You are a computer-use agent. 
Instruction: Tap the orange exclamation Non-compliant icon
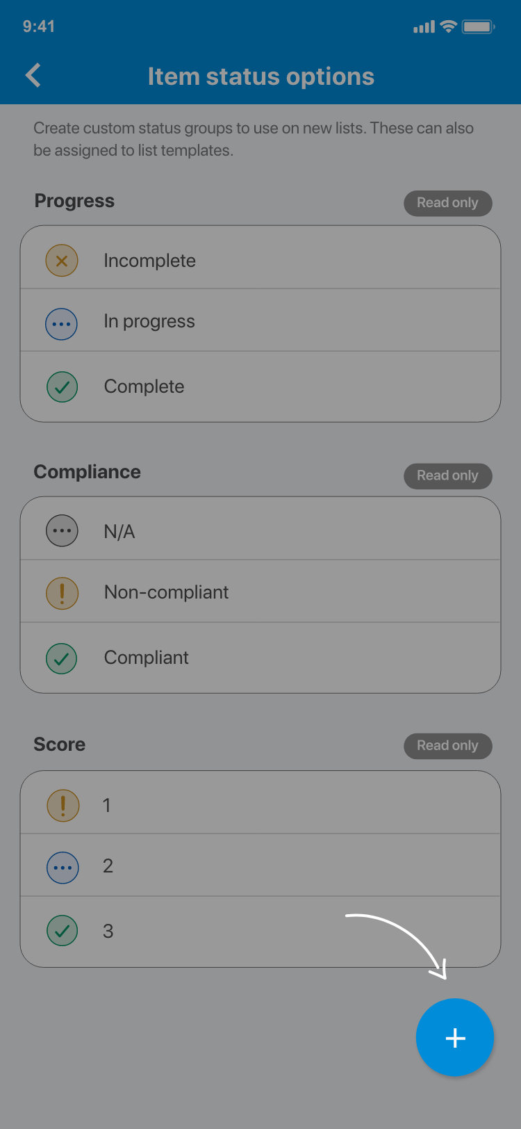pyautogui.click(x=62, y=593)
